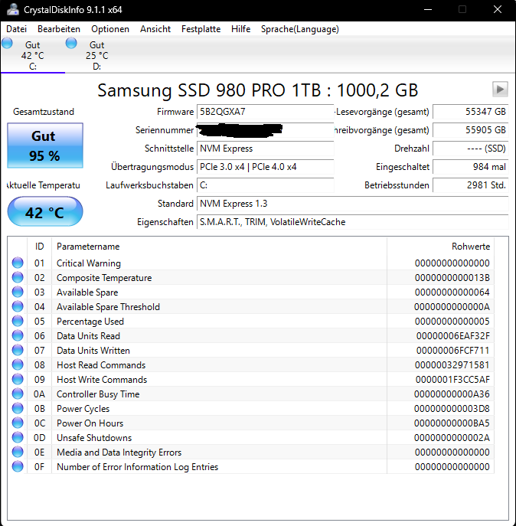Click the Standard field NVM Express 1.3
516x526 pixels.
tap(353, 204)
